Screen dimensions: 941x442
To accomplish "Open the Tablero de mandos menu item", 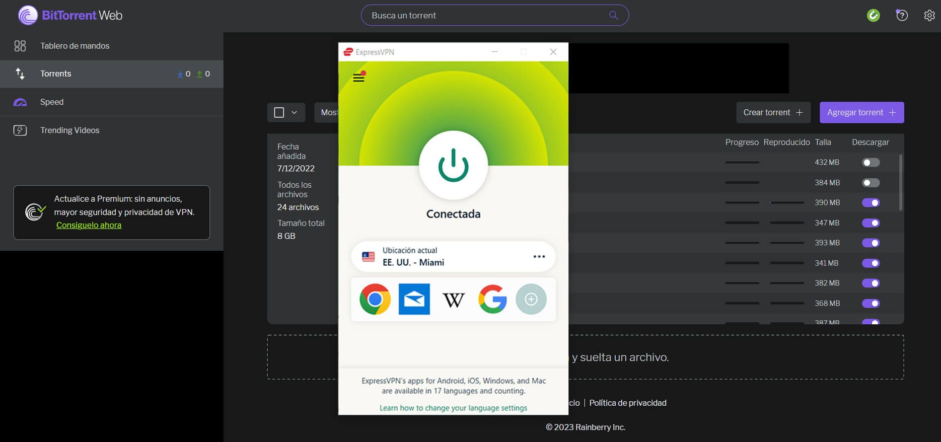I will pos(112,46).
